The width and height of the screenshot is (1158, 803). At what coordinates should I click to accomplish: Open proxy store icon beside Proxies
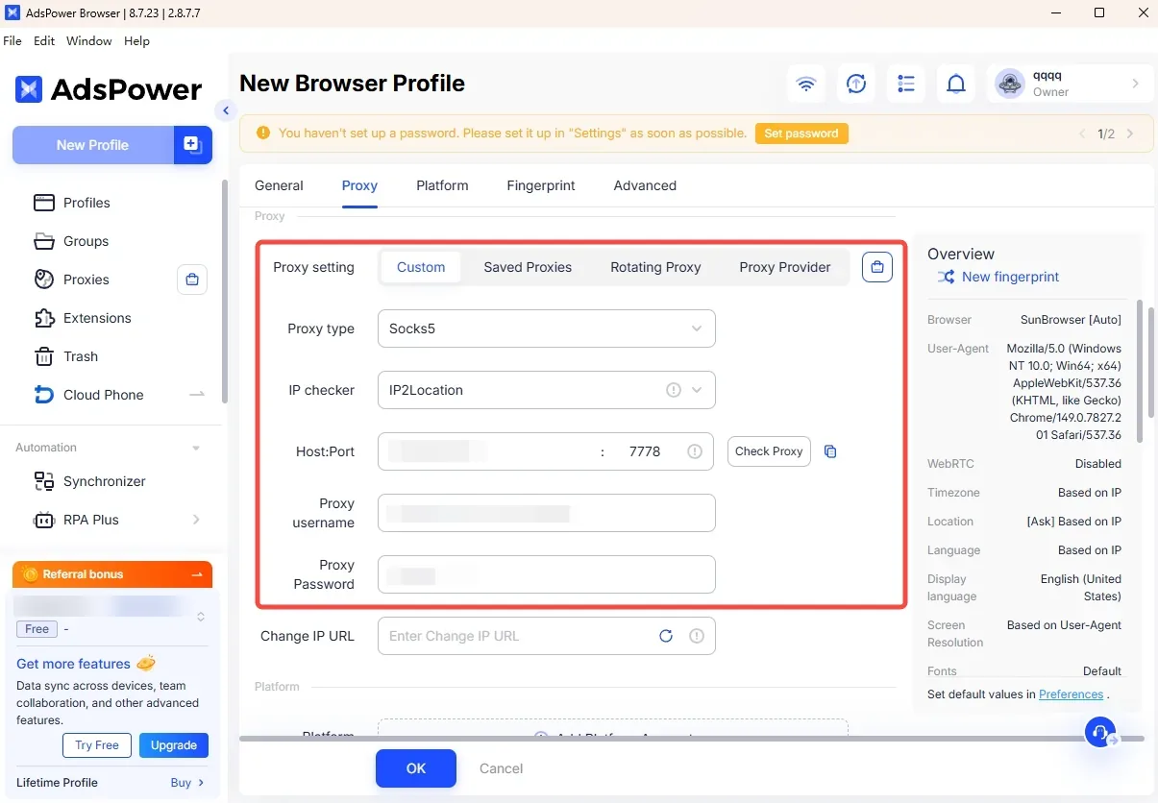[x=192, y=280]
